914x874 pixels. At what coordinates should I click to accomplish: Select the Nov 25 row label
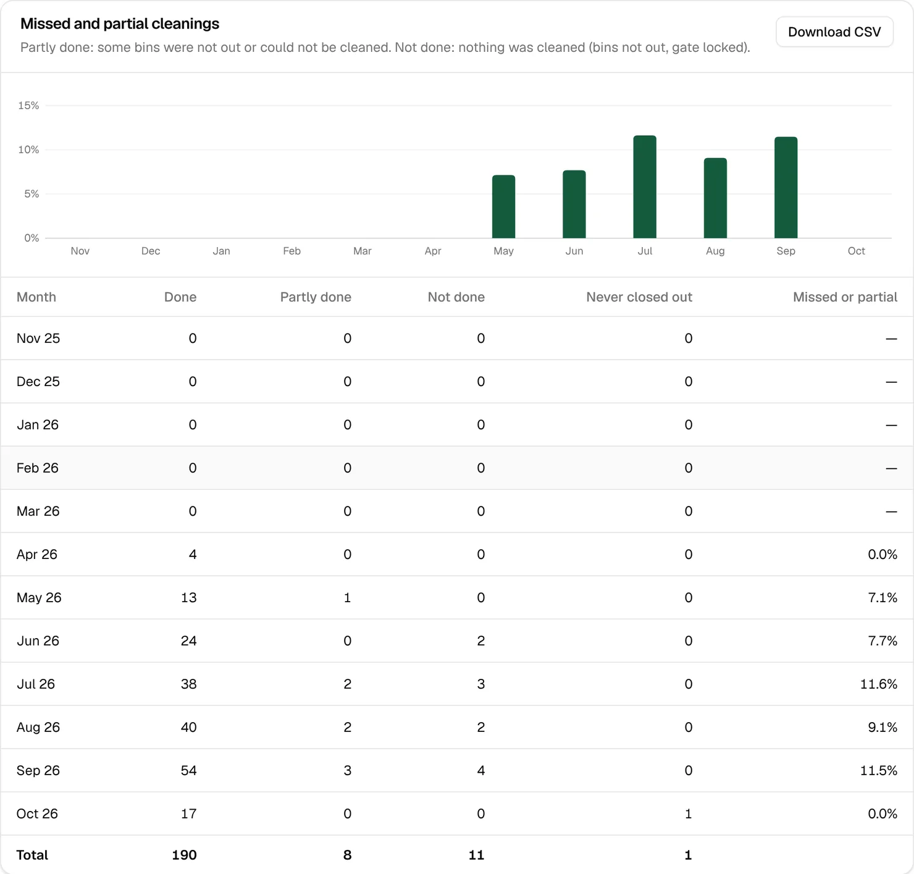click(38, 338)
